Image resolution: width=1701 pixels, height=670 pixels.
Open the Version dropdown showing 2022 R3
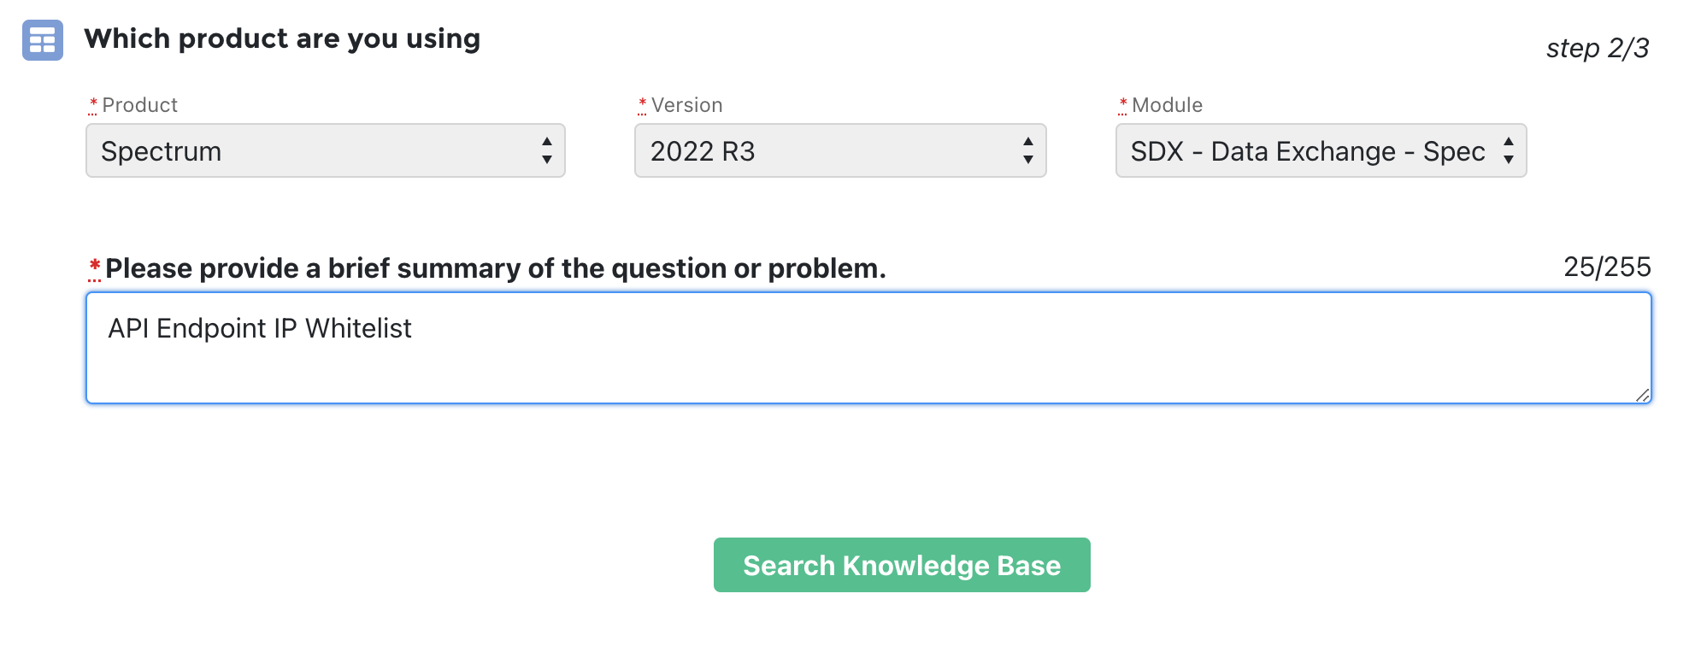[840, 150]
